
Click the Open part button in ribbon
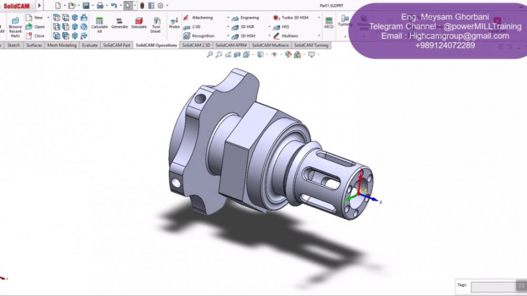[35, 26]
